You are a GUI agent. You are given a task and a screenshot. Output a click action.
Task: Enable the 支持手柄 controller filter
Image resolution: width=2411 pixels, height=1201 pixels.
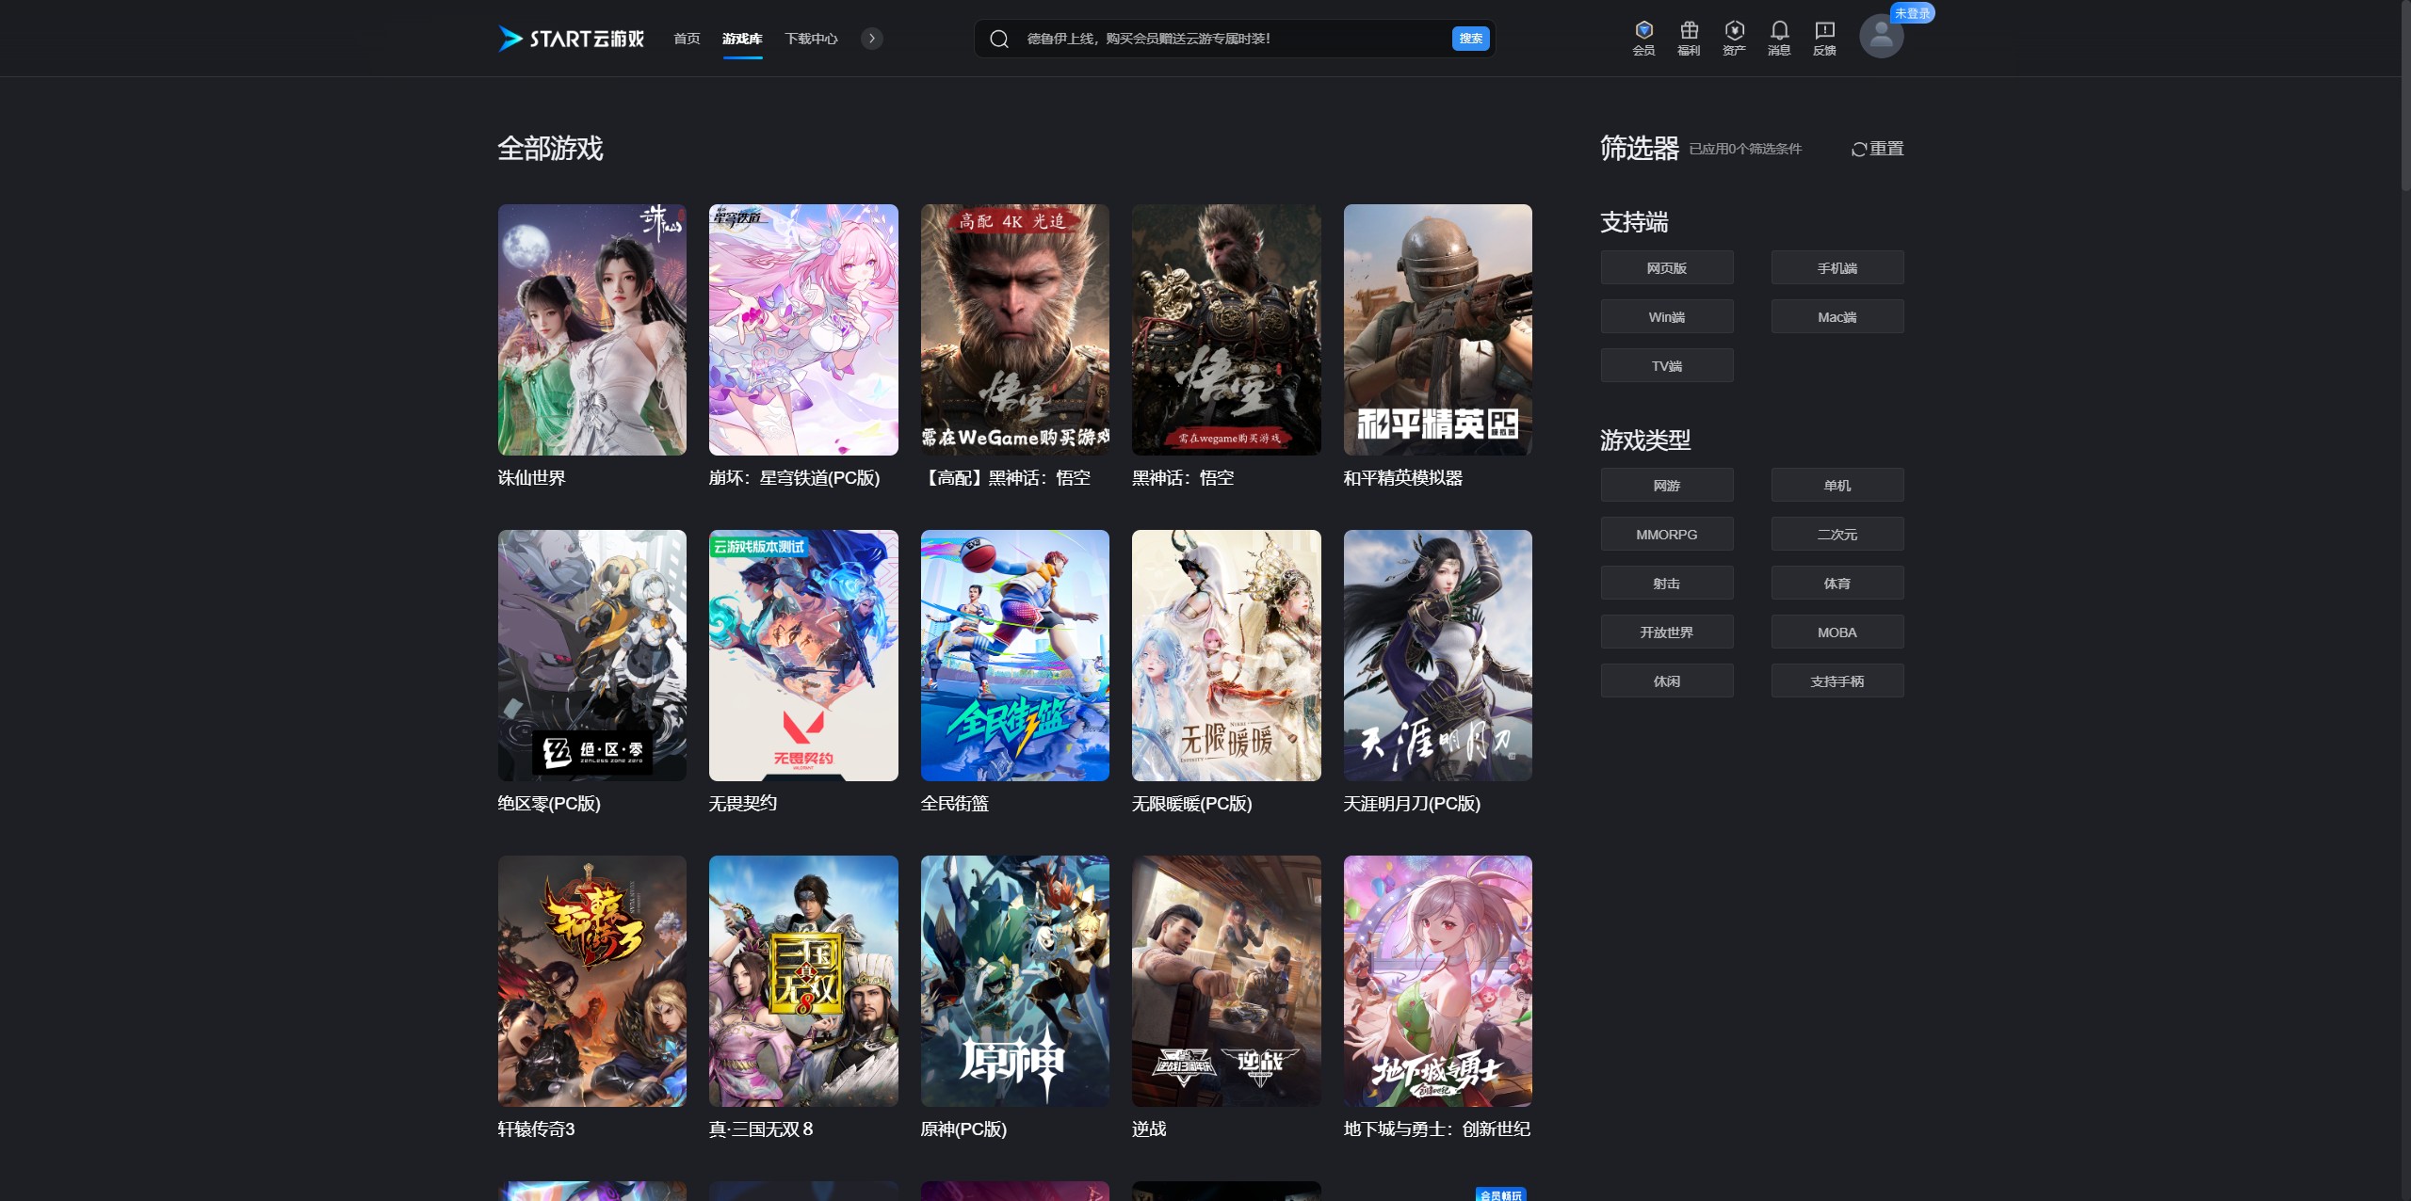pos(1837,681)
